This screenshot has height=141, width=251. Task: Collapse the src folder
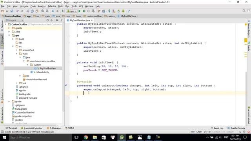[x=13, y=46]
